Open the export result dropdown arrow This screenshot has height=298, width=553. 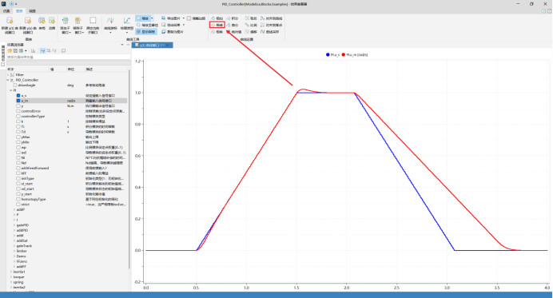click(184, 25)
